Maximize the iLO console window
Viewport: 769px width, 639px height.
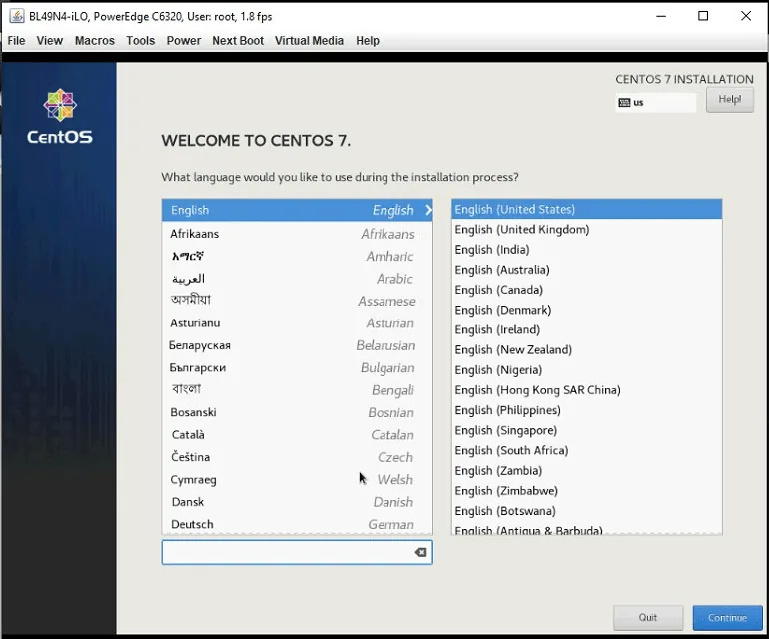703,16
